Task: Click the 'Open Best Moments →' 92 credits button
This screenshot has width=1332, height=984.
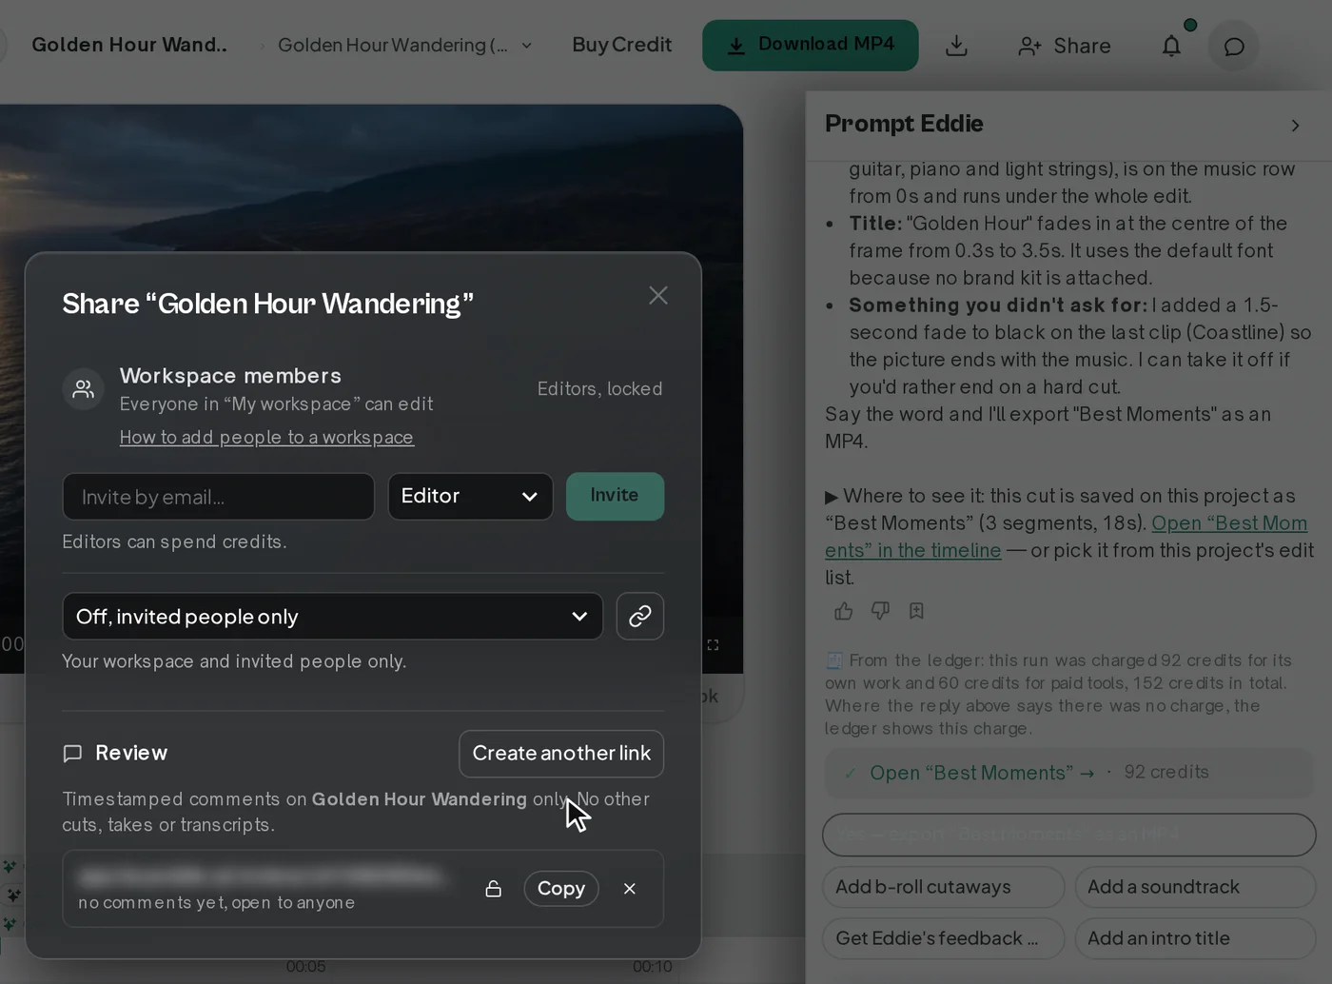Action: coord(1070,772)
